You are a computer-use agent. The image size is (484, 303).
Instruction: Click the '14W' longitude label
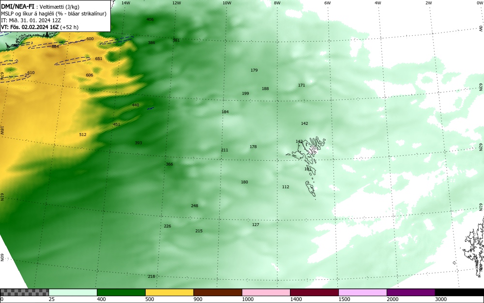tap(126, 3)
